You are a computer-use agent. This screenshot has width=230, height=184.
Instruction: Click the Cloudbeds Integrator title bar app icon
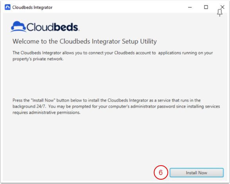point(7,7)
